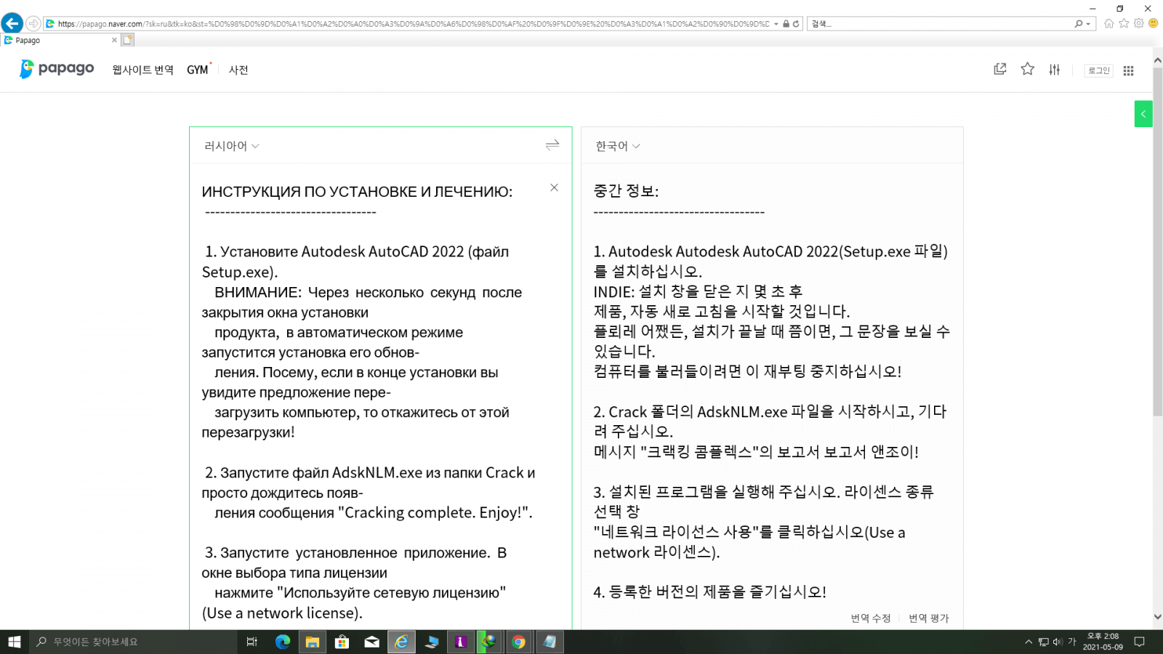This screenshot has width=1163, height=654.
Task: Show address bar autocomplete dropdown
Action: click(776, 24)
